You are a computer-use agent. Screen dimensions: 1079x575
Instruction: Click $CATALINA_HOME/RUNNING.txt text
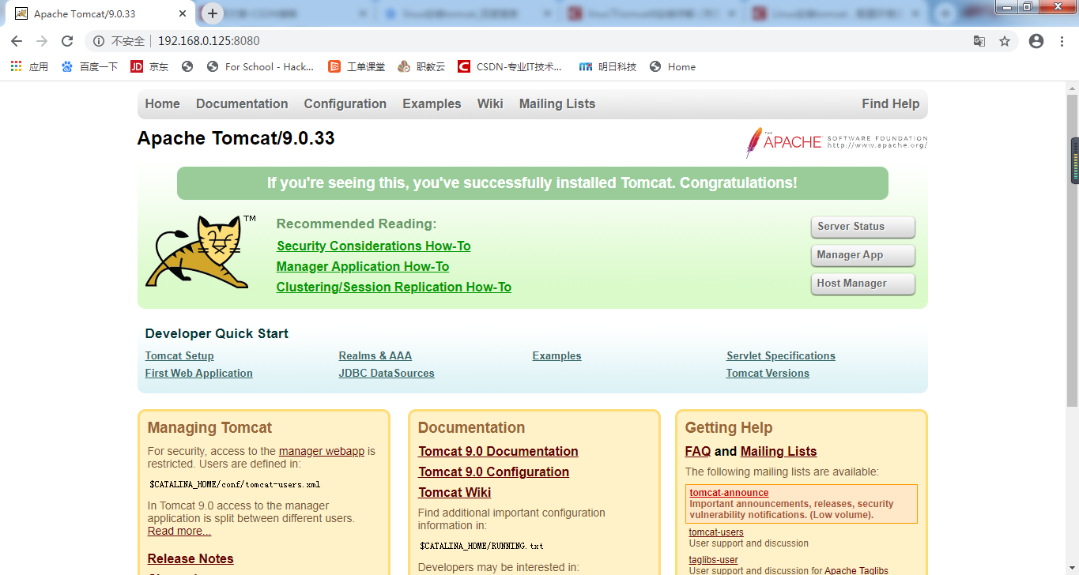point(481,545)
